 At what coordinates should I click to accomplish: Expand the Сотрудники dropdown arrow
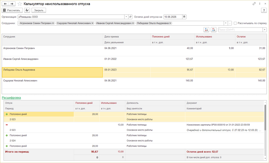point(226,23)
